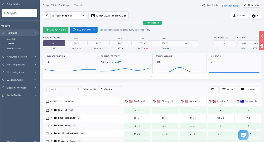Viewport: 264px width, 142px height.
Task: Click the calendar icon in date range
Action: click(93, 16)
